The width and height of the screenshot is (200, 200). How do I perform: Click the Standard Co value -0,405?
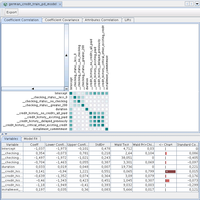(193, 158)
